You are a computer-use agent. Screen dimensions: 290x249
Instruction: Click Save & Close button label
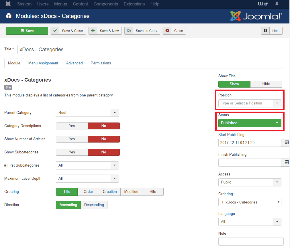pyautogui.click(x=72, y=31)
